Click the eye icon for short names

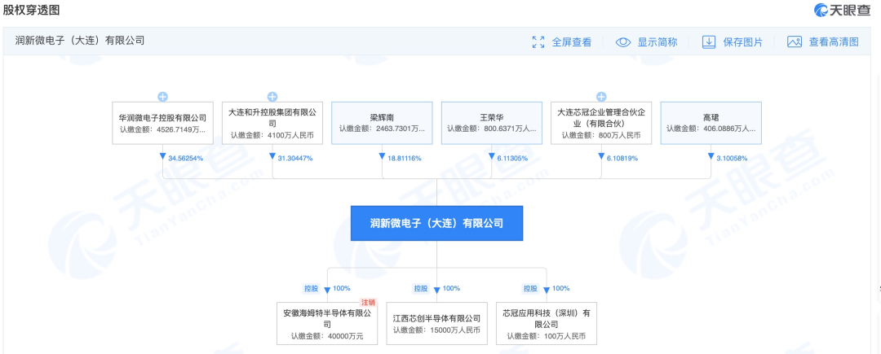tap(623, 42)
